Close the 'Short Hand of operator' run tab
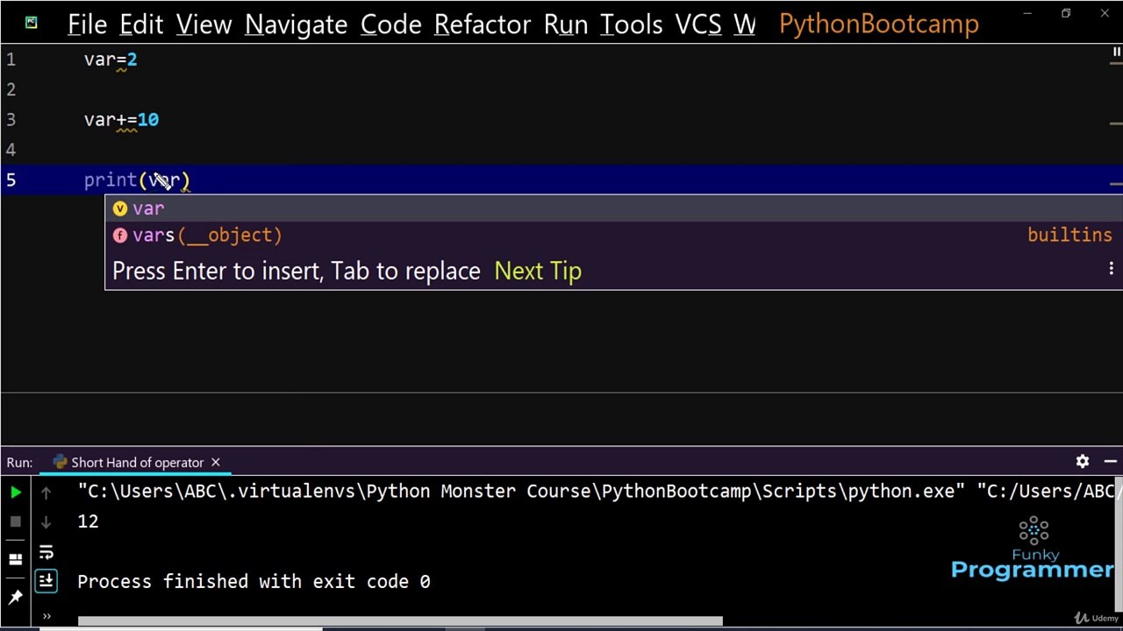Screen dimensions: 1123x631 click(215, 463)
